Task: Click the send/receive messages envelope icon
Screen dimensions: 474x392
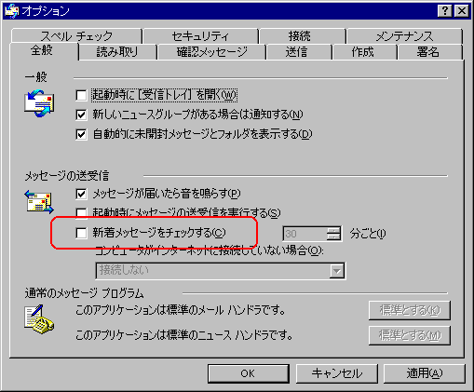Action: tap(39, 202)
